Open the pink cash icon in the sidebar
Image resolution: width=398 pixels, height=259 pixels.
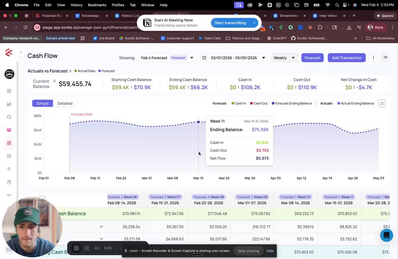(9, 130)
